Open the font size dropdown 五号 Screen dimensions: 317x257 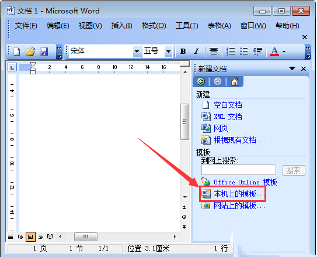(x=168, y=52)
